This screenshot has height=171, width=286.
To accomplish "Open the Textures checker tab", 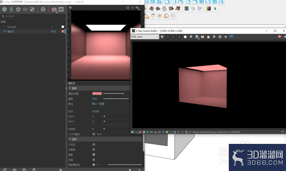I will click(32, 9).
